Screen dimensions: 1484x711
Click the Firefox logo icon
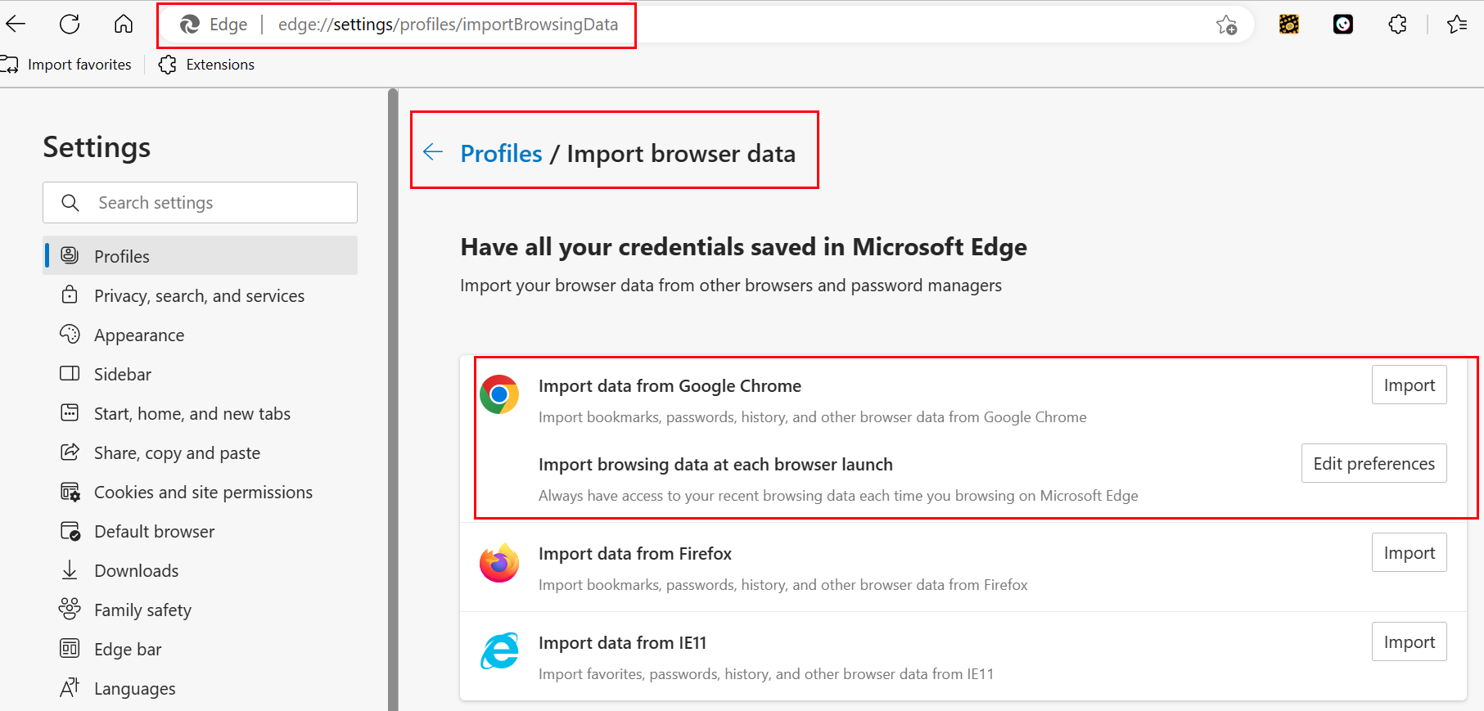click(499, 563)
